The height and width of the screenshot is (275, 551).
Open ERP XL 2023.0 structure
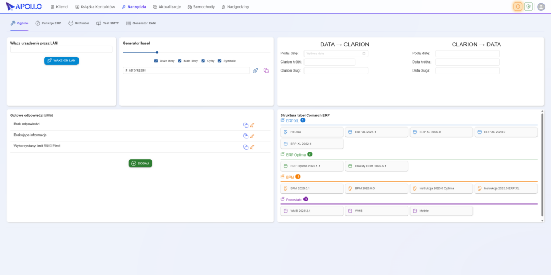click(506, 132)
